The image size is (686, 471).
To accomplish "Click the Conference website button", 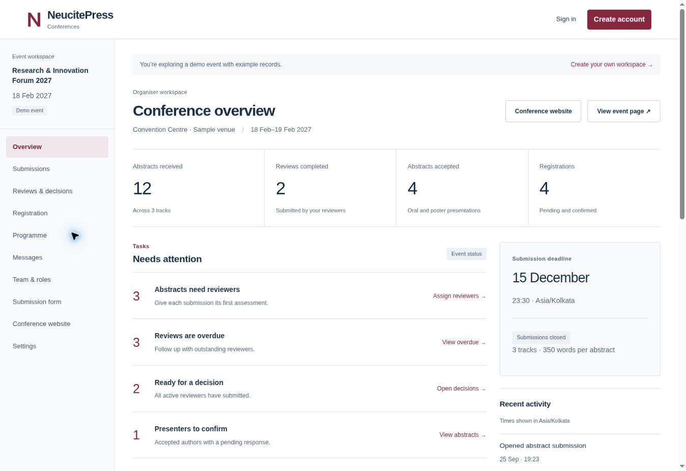I will point(543,111).
